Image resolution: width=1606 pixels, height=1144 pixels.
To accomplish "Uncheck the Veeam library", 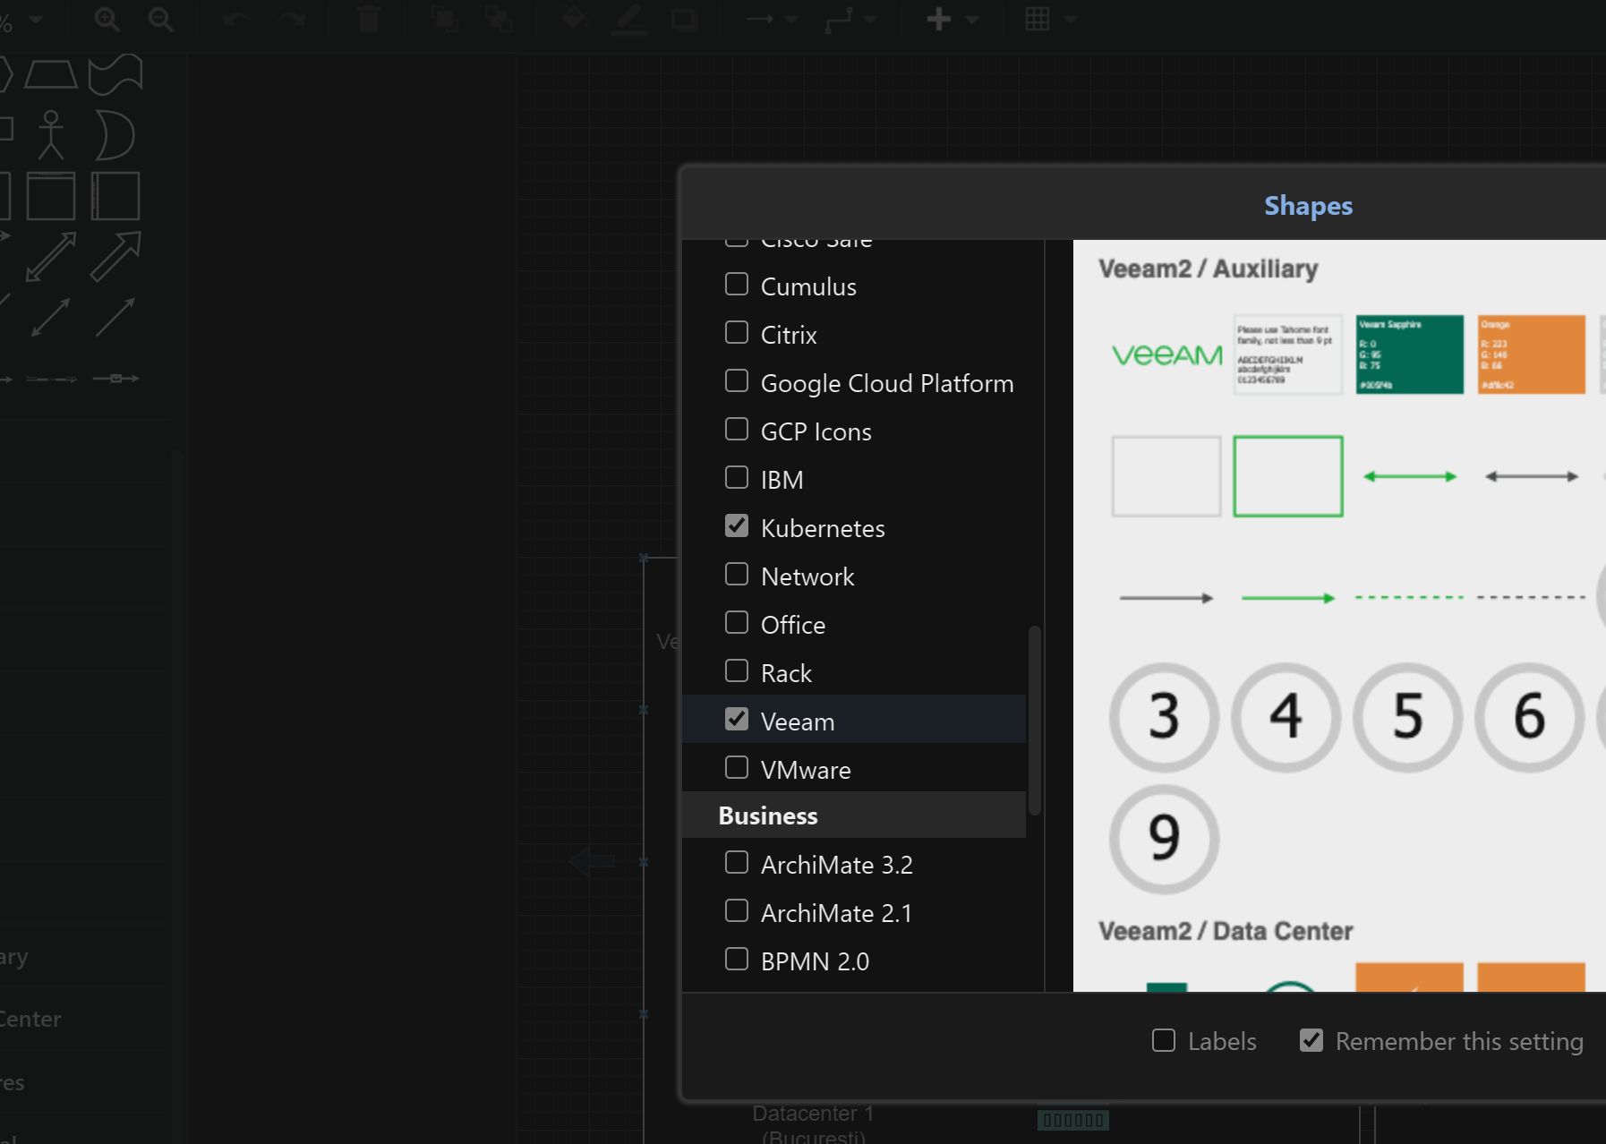I will (737, 720).
